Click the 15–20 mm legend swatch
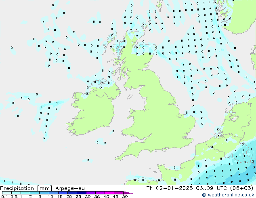The image size is (256, 198). (63, 193)
